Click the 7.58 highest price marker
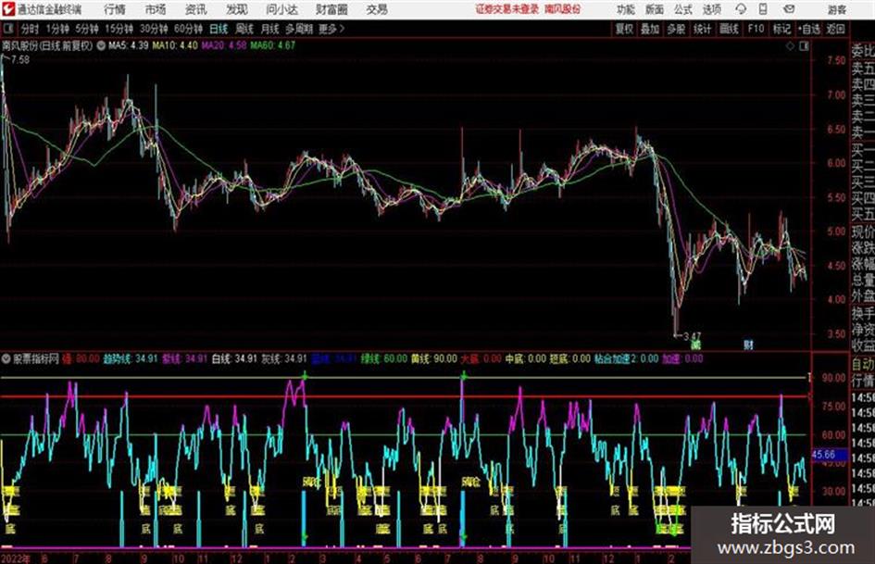 [20, 60]
